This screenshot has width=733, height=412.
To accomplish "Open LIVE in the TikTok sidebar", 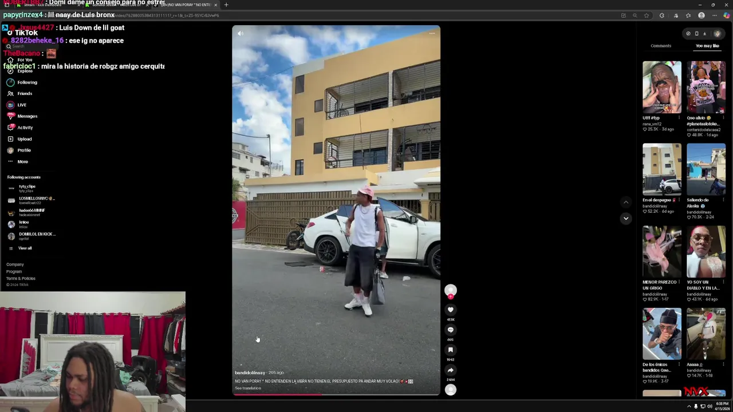I will 17,105.
